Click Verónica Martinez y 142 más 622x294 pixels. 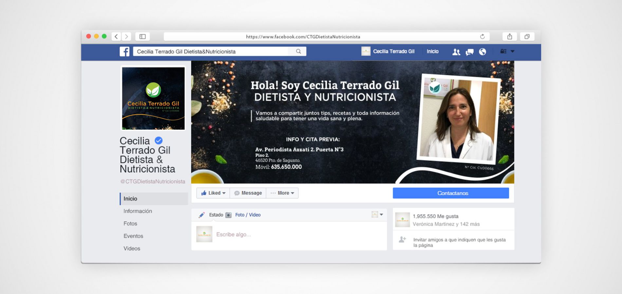(x=446, y=224)
